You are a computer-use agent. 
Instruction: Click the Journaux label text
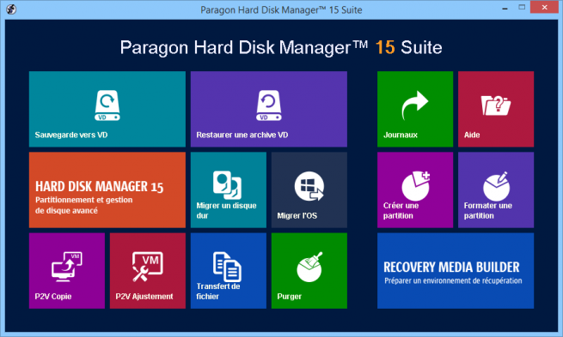(x=401, y=135)
